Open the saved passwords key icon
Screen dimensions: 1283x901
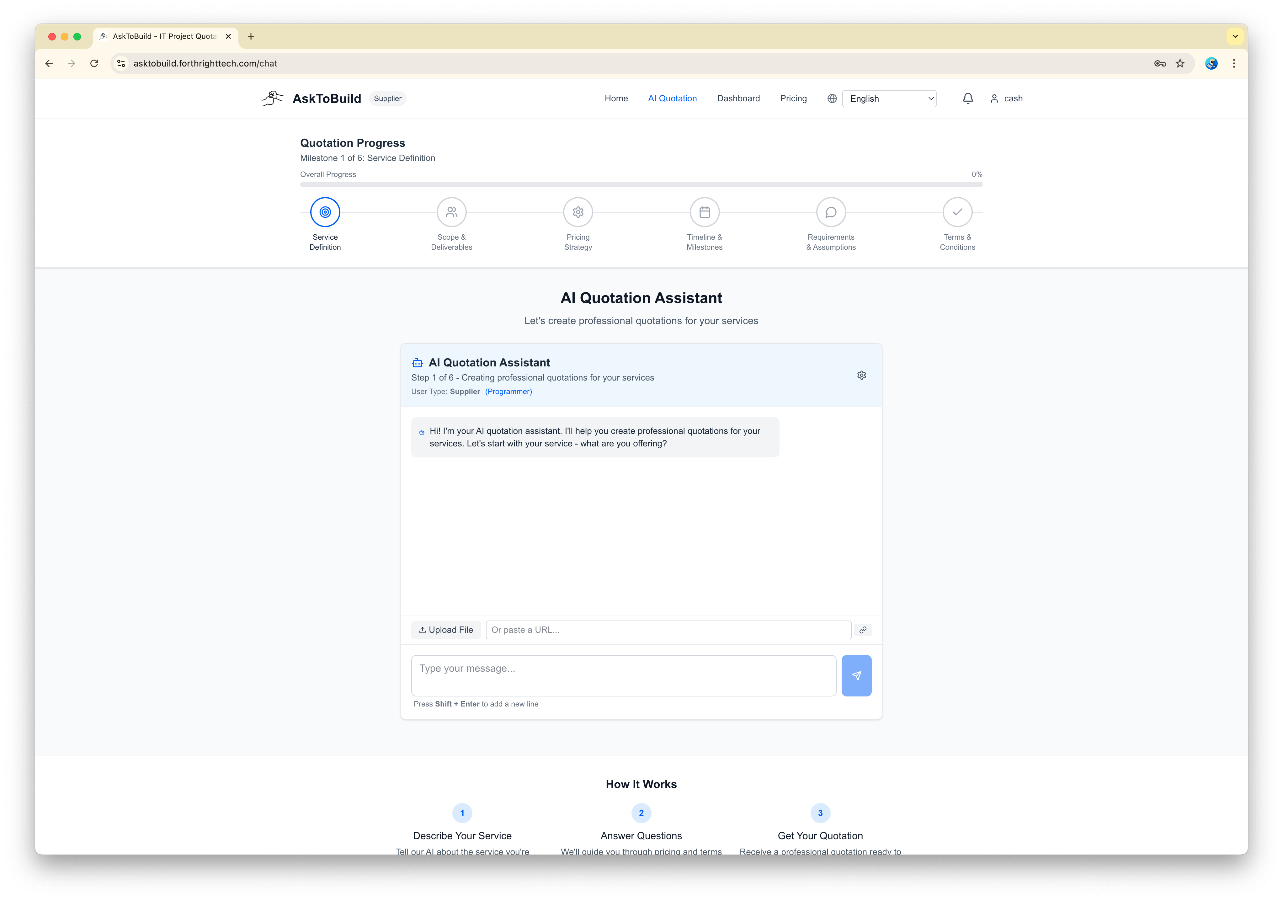tap(1159, 64)
